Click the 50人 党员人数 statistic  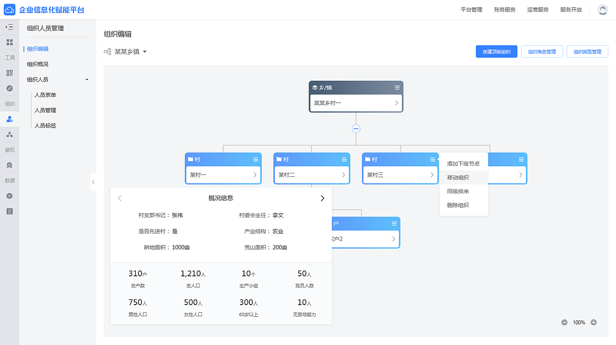coord(304,279)
